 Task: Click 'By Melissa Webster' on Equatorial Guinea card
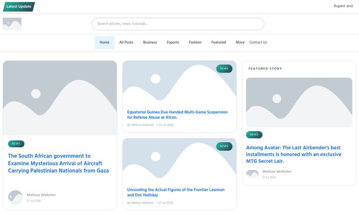point(140,125)
